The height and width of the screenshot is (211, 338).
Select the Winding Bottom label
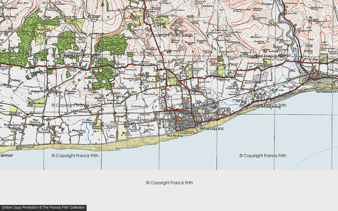pyautogui.click(x=257, y=9)
